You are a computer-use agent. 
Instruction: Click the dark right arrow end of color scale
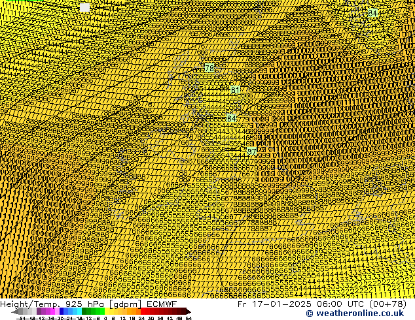pyautogui.click(x=189, y=312)
